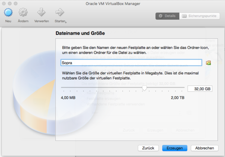Image resolution: width=225 pixels, height=157 pixels.
Task: Open VM settings with the Ändern gear icon
Action: [x=23, y=13]
